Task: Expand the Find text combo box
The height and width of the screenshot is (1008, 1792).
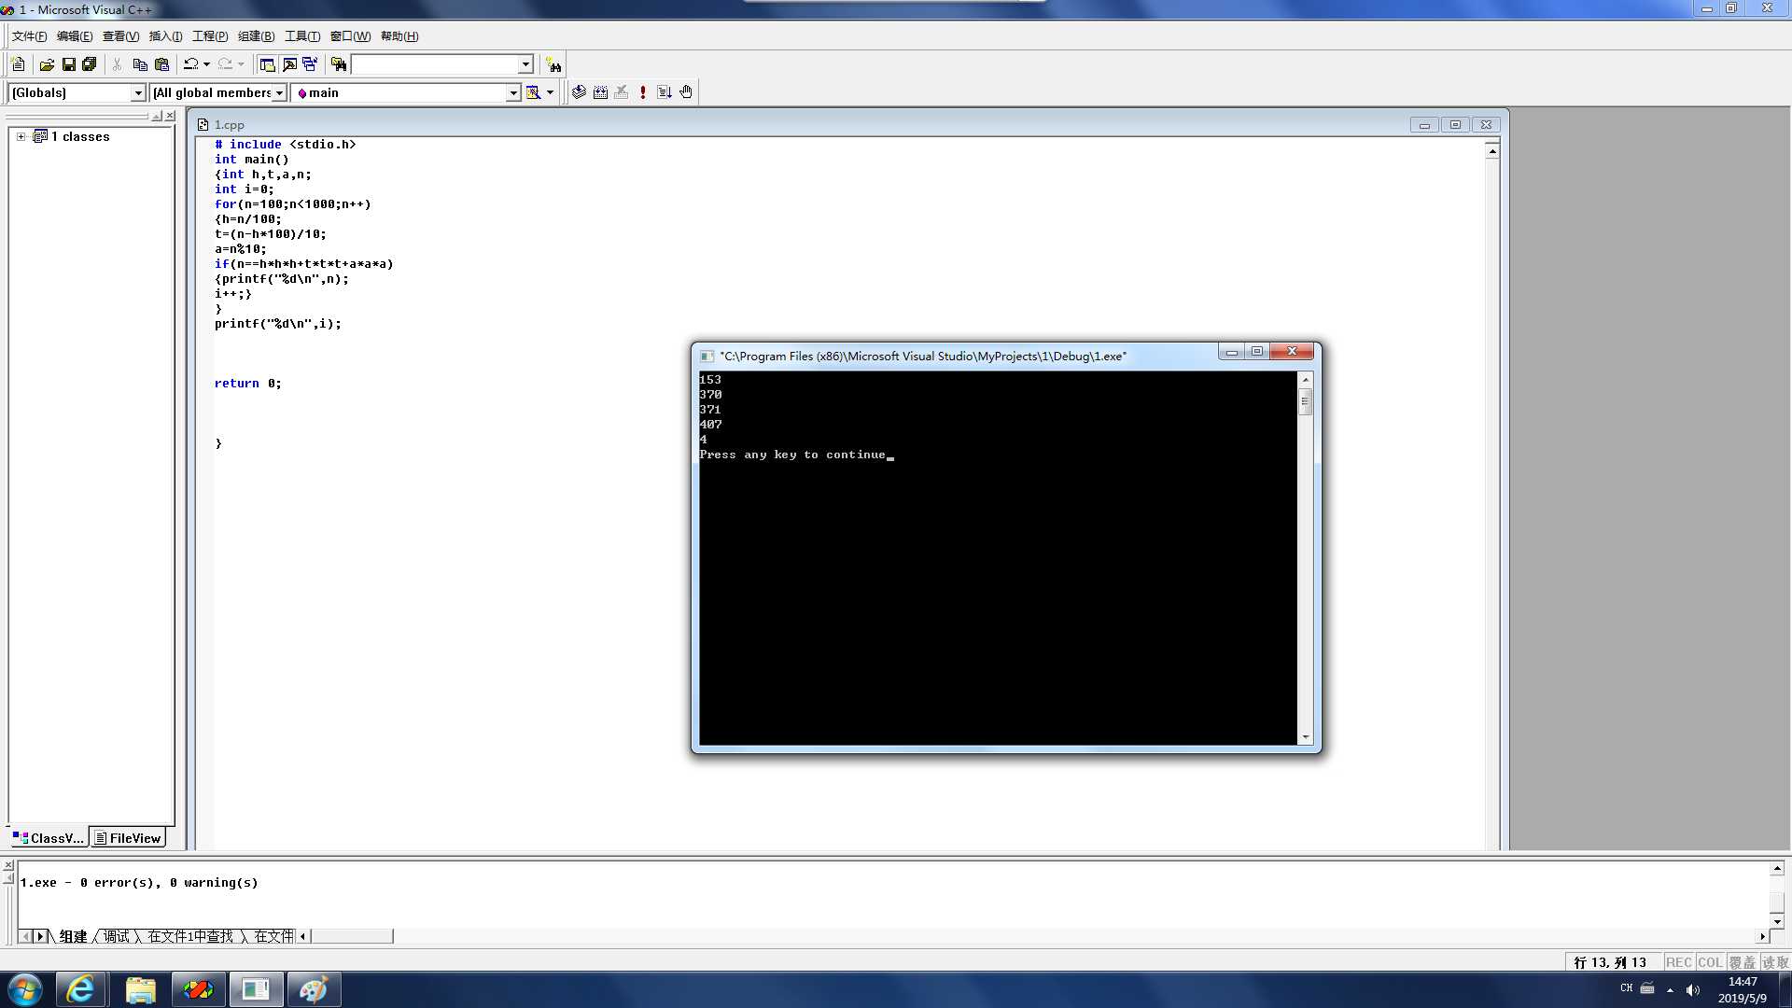Action: [x=525, y=64]
